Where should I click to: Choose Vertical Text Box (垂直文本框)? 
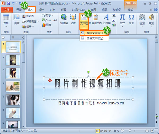click(x=94, y=38)
